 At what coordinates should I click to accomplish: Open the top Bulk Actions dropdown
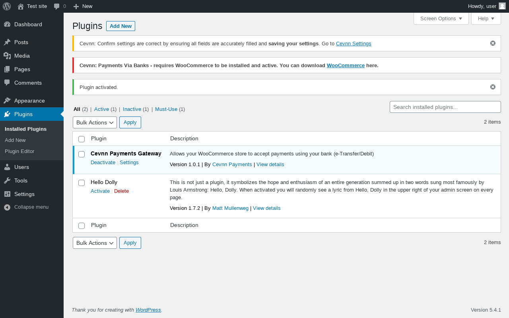tap(95, 122)
